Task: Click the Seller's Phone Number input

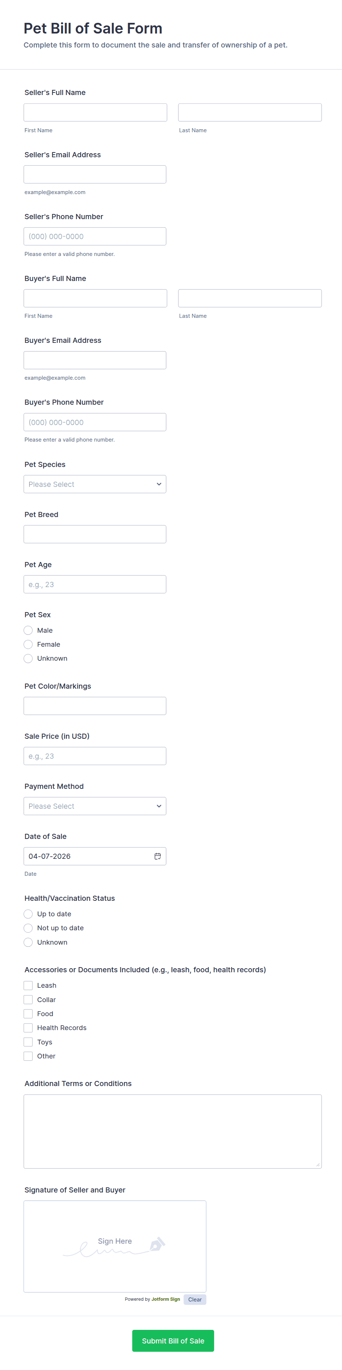Action: point(95,237)
